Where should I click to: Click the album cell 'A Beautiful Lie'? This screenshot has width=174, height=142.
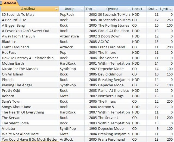click(x=30, y=20)
